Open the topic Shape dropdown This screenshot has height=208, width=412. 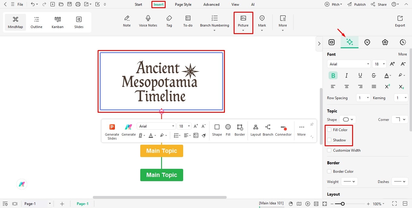(x=348, y=120)
